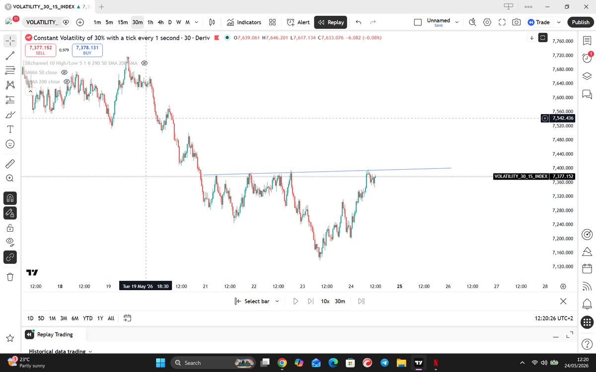This screenshot has height=372, width=596.
Task: Open the Fibonacci retracement tools group
Action: [x=10, y=70]
